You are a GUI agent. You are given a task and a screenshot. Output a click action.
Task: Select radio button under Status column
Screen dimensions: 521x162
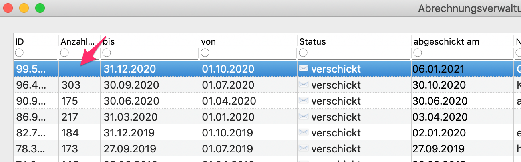click(x=303, y=53)
